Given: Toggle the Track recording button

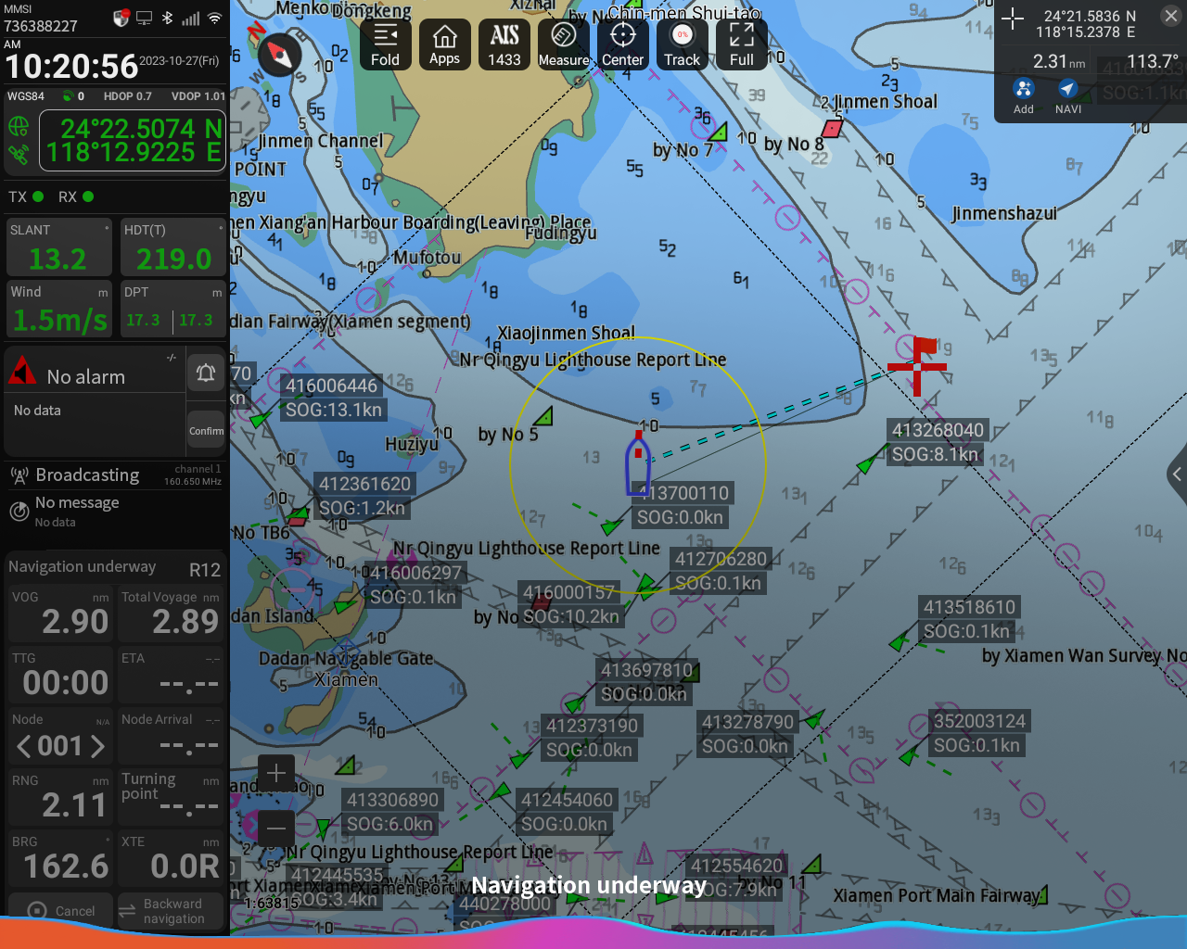Looking at the screenshot, I should [682, 44].
